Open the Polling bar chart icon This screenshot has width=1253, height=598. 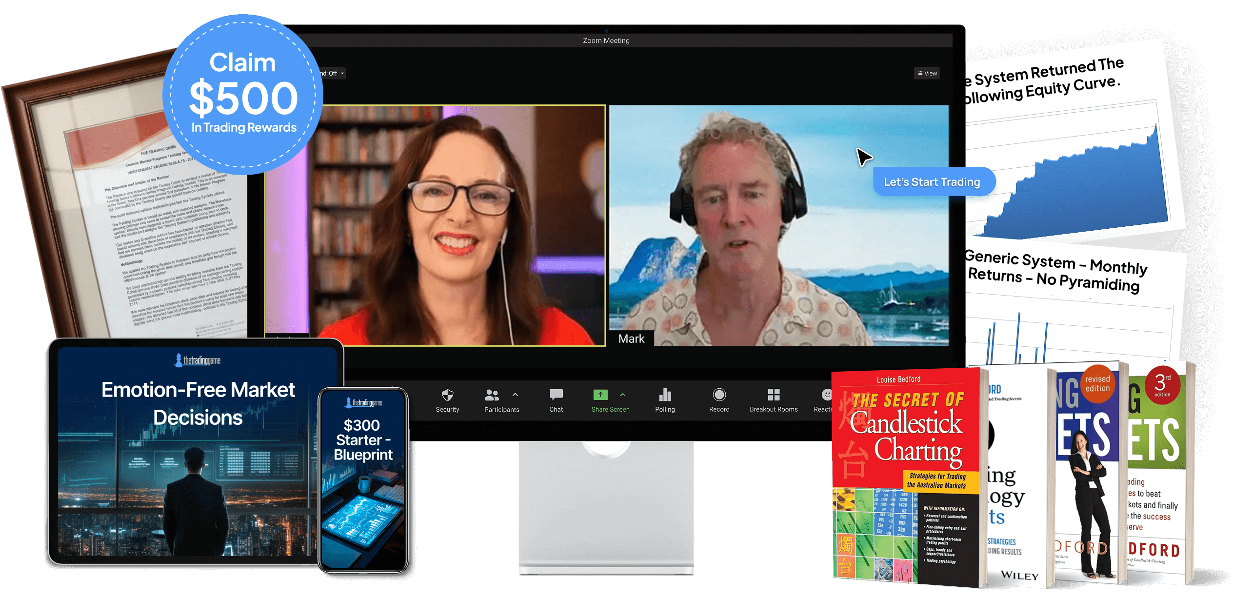click(x=665, y=395)
